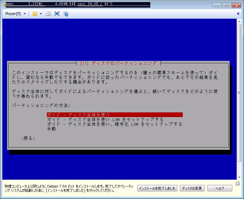Click インストールを完了しました button
Image resolution: width=244 pixels, height=199 pixels.
point(157,188)
